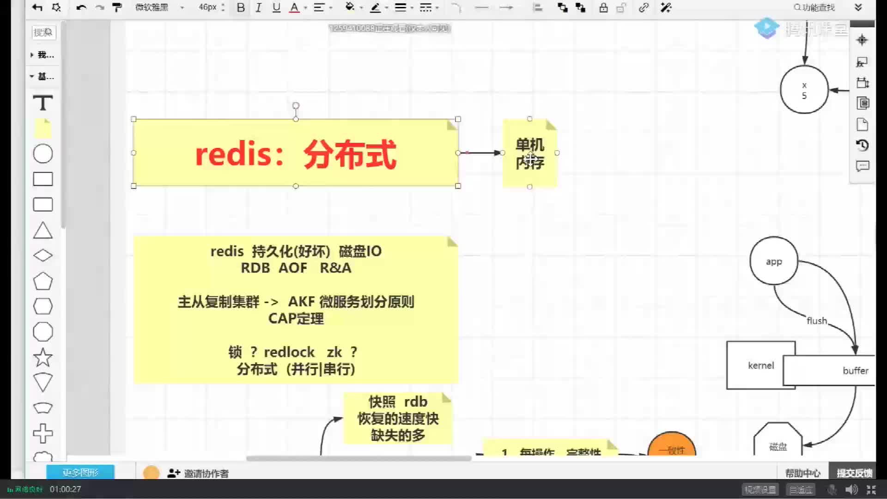The width and height of the screenshot is (887, 499).
Task: Click the arrow end point style icon
Action: point(506,7)
